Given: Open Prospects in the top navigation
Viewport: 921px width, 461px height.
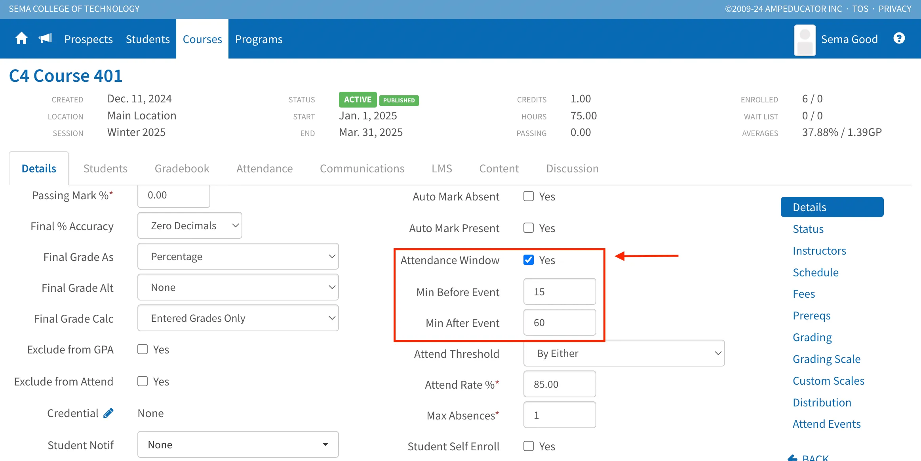Looking at the screenshot, I should tap(88, 39).
